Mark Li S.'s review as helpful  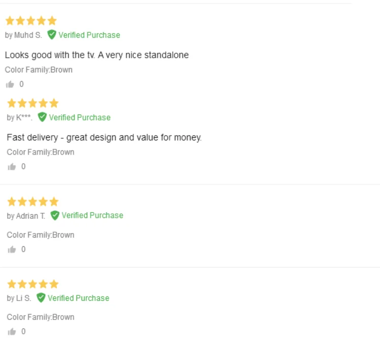pyautogui.click(x=12, y=332)
